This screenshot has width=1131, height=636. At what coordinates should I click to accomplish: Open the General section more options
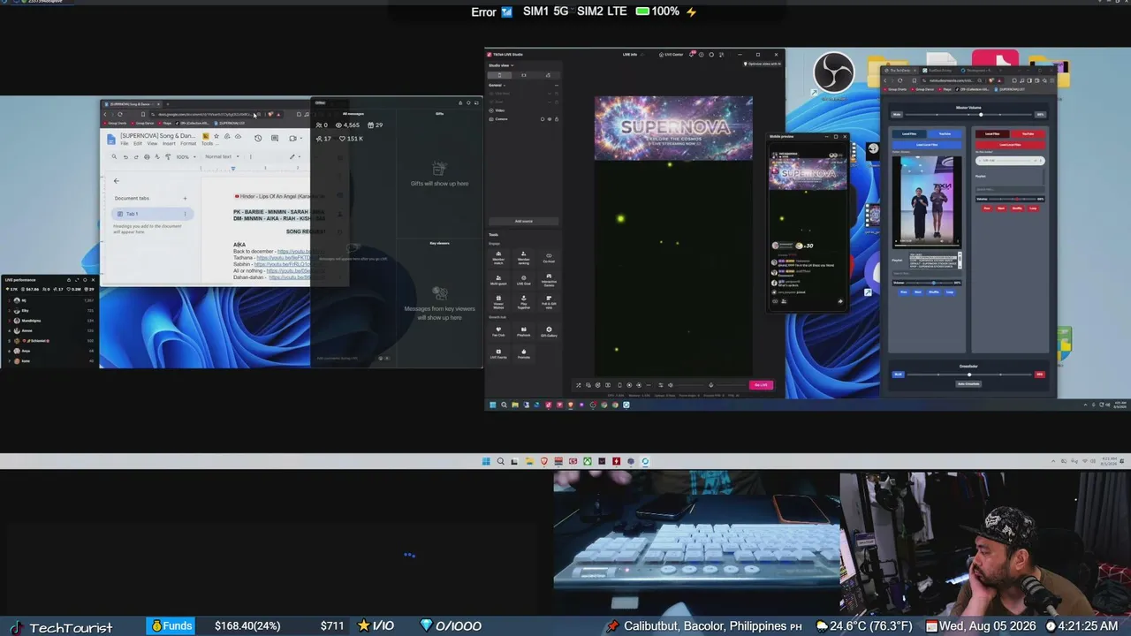(557, 85)
